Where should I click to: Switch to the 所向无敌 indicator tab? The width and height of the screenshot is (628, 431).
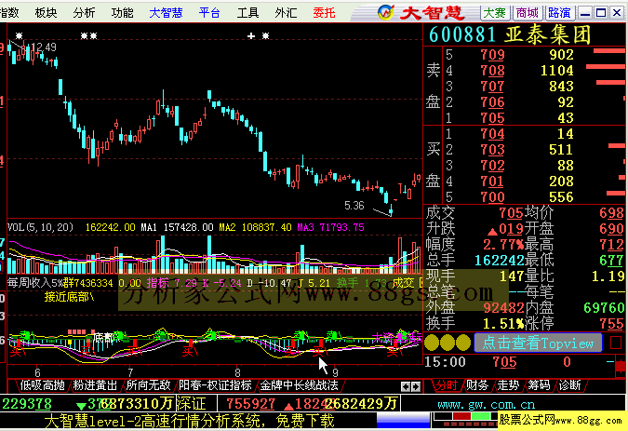[x=148, y=385]
